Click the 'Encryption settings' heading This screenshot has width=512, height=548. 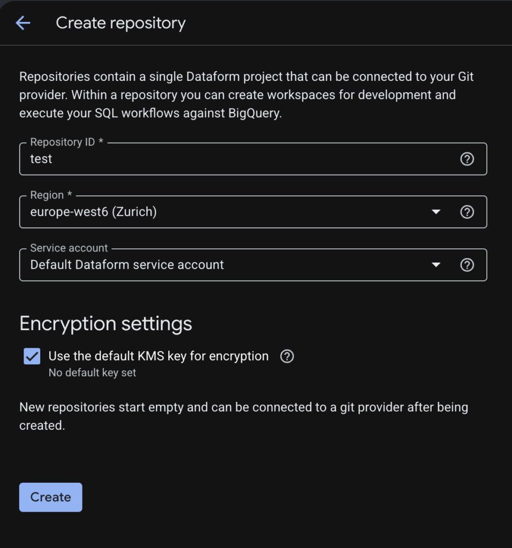click(x=106, y=324)
